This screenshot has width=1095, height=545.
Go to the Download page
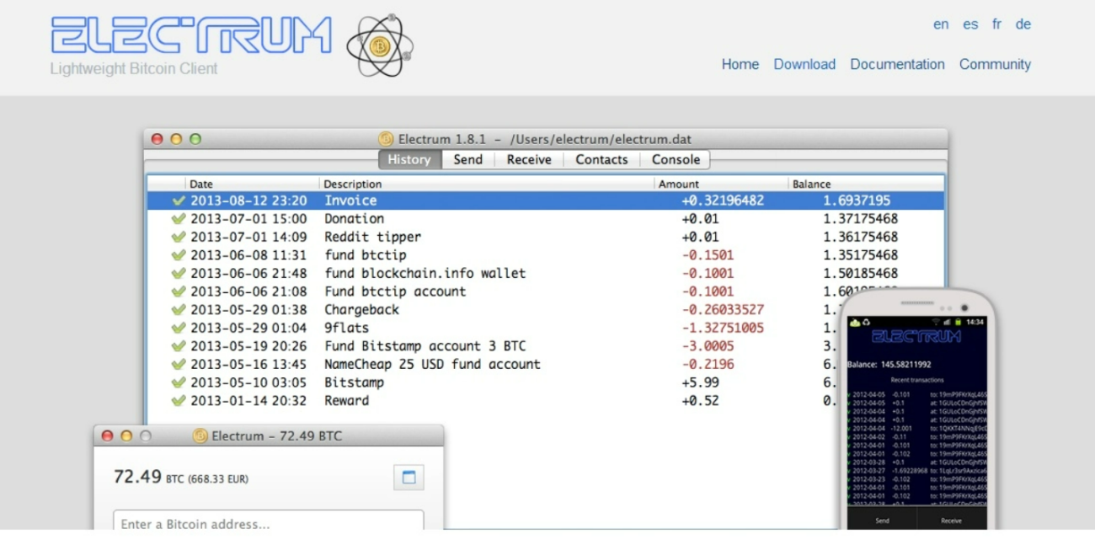[804, 64]
